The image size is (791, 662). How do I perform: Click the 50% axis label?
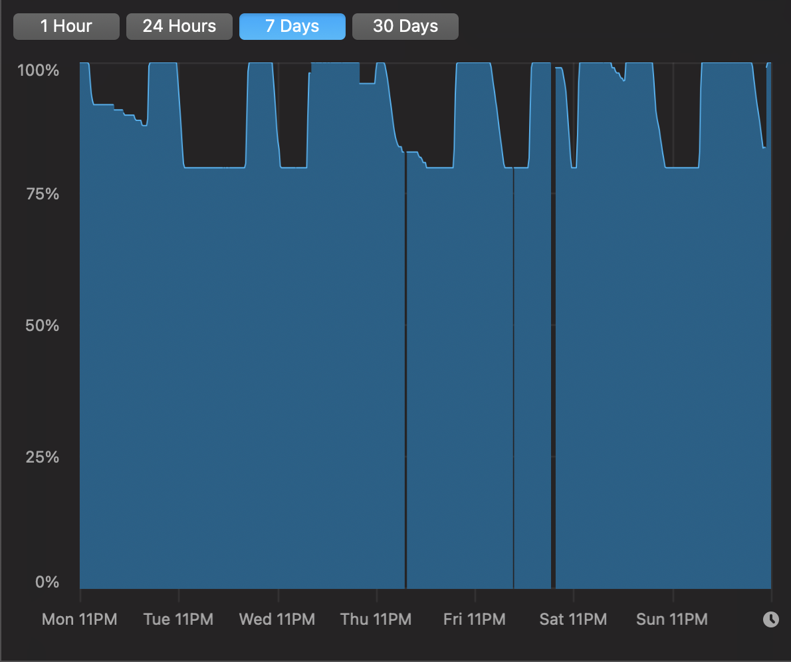point(43,326)
